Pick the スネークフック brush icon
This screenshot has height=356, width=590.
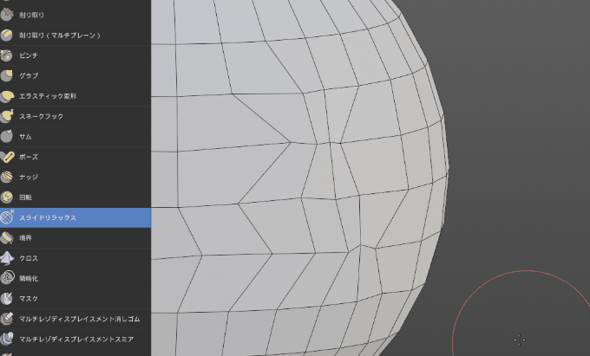[7, 116]
